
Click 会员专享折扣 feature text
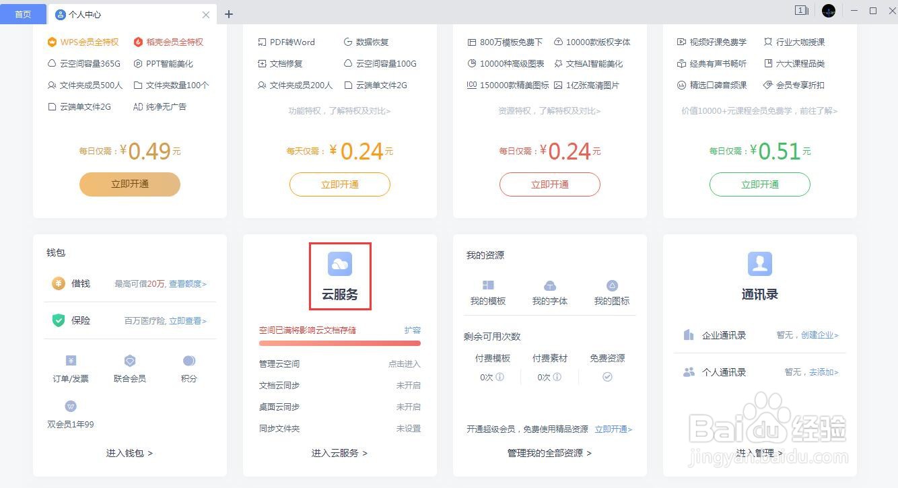(x=800, y=85)
